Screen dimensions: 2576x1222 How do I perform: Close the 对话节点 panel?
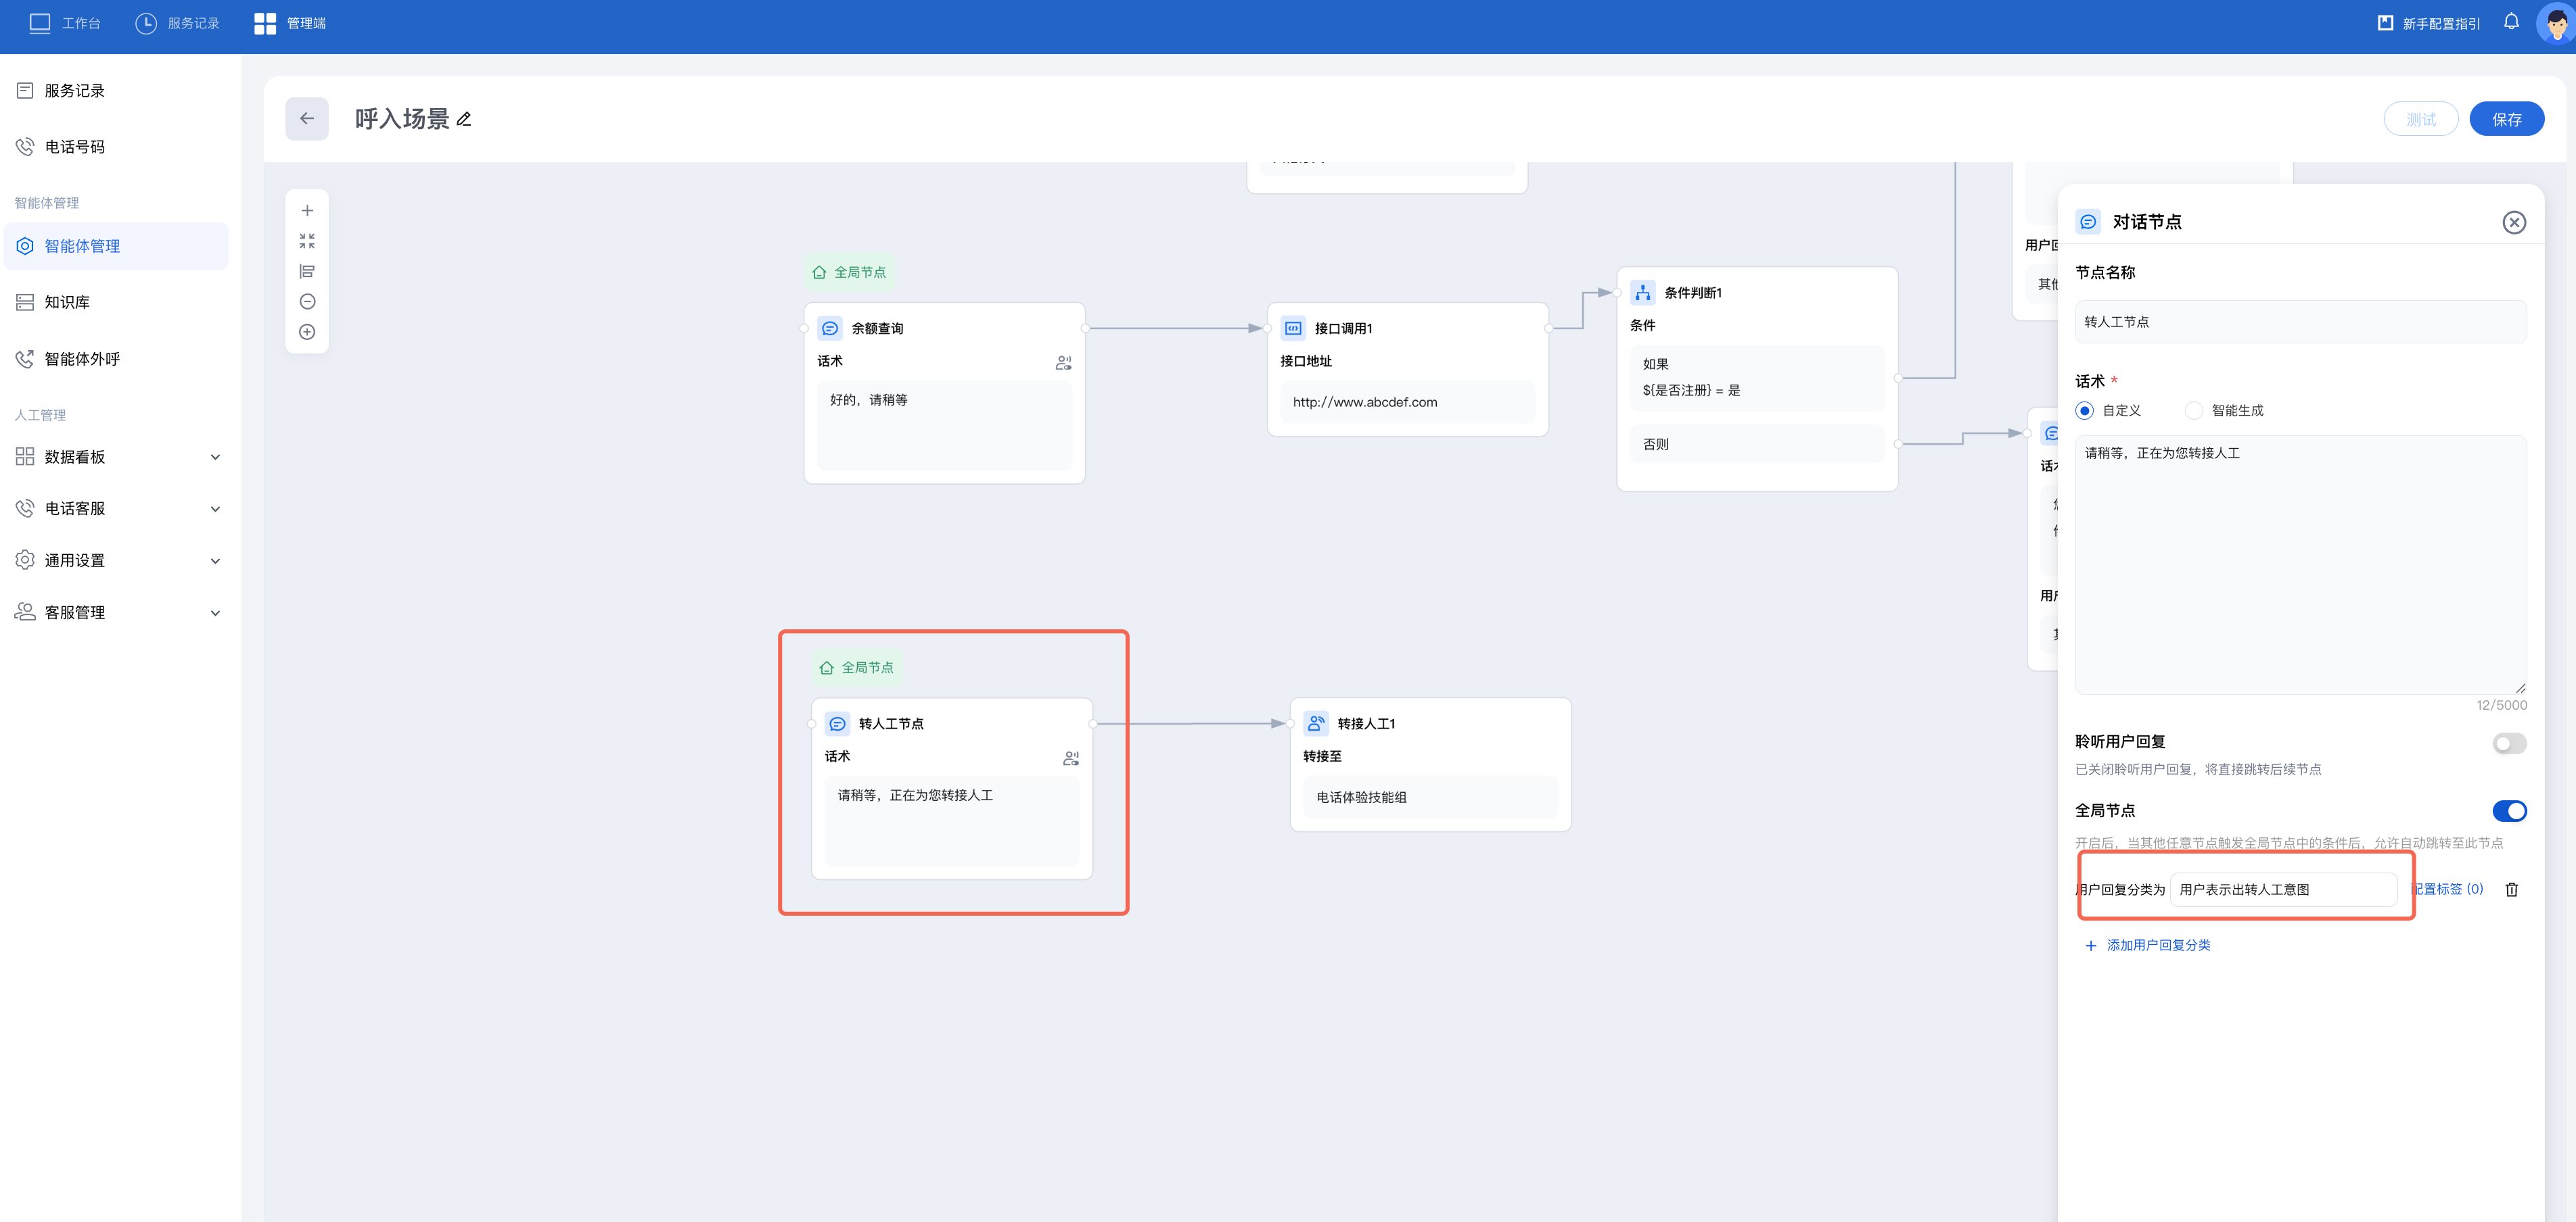pyautogui.click(x=2514, y=223)
